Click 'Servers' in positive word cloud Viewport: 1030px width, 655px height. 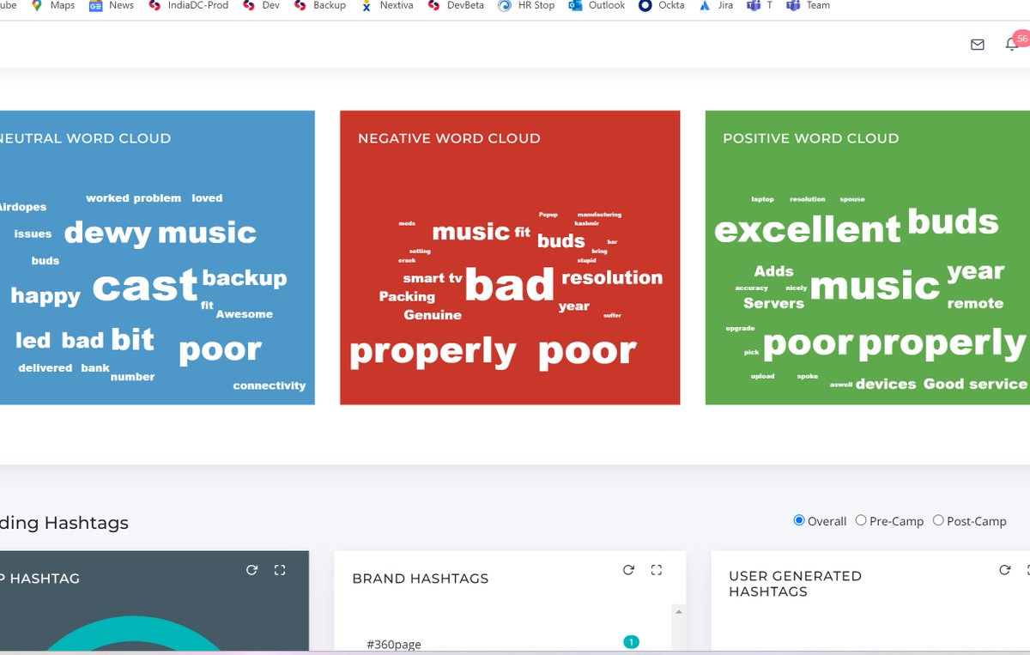pos(773,303)
